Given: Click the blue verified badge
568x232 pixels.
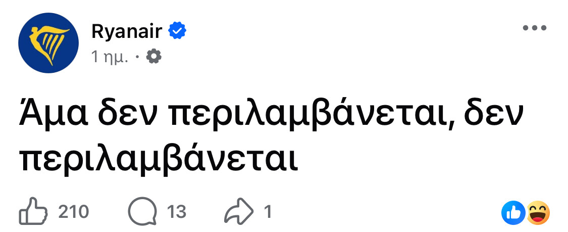Looking at the screenshot, I should point(177,31).
